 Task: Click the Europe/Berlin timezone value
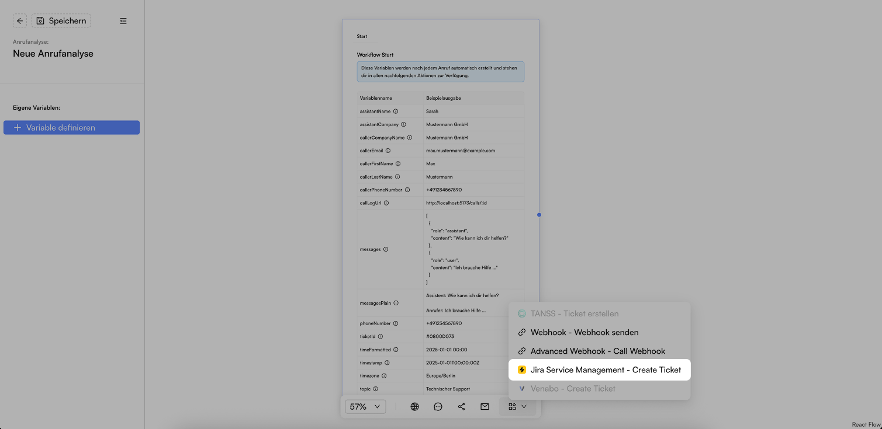pos(441,376)
